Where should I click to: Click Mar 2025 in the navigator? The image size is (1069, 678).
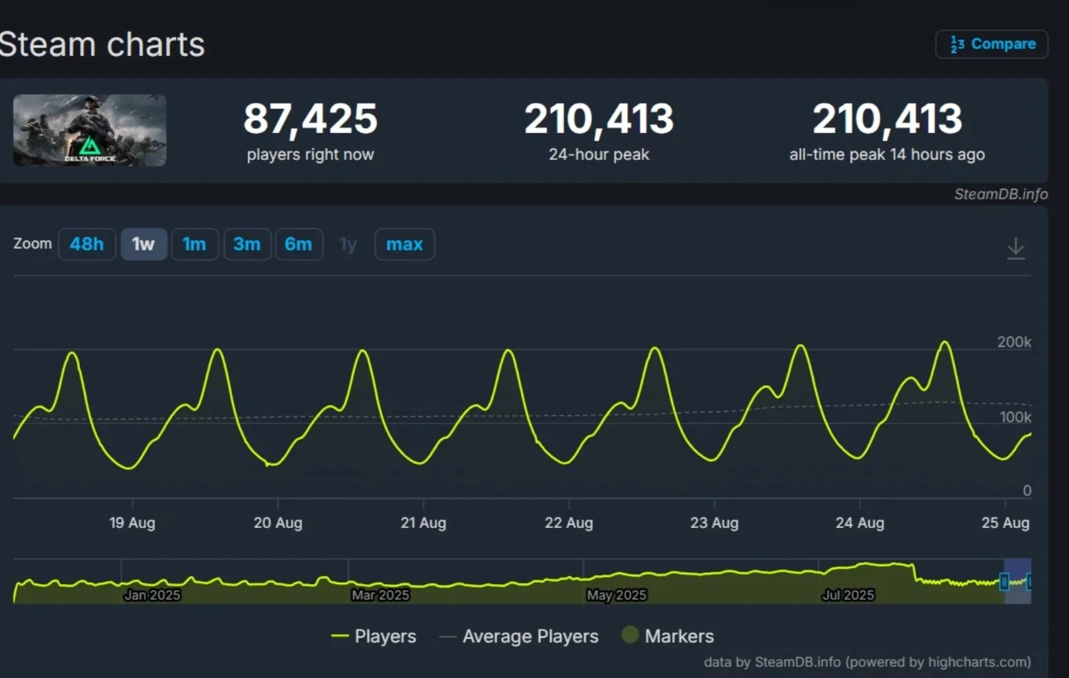point(380,595)
